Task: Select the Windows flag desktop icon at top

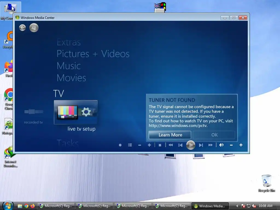Action: [x=160, y=7]
